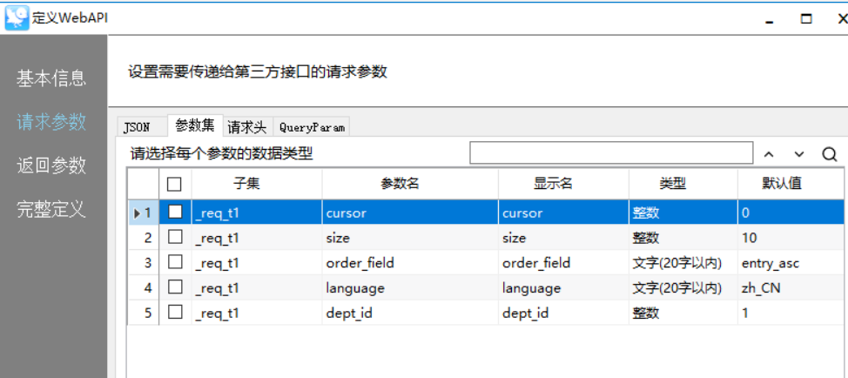Image resolution: width=848 pixels, height=378 pixels.
Task: Go to 基本信息 section
Action: coord(51,78)
